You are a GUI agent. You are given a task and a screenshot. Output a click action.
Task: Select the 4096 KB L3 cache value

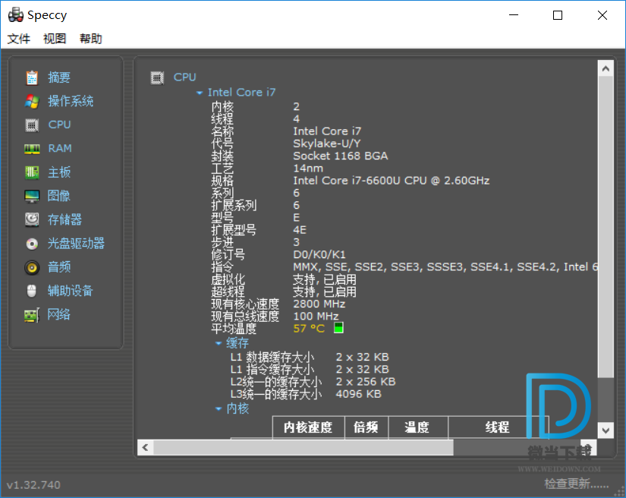(358, 394)
